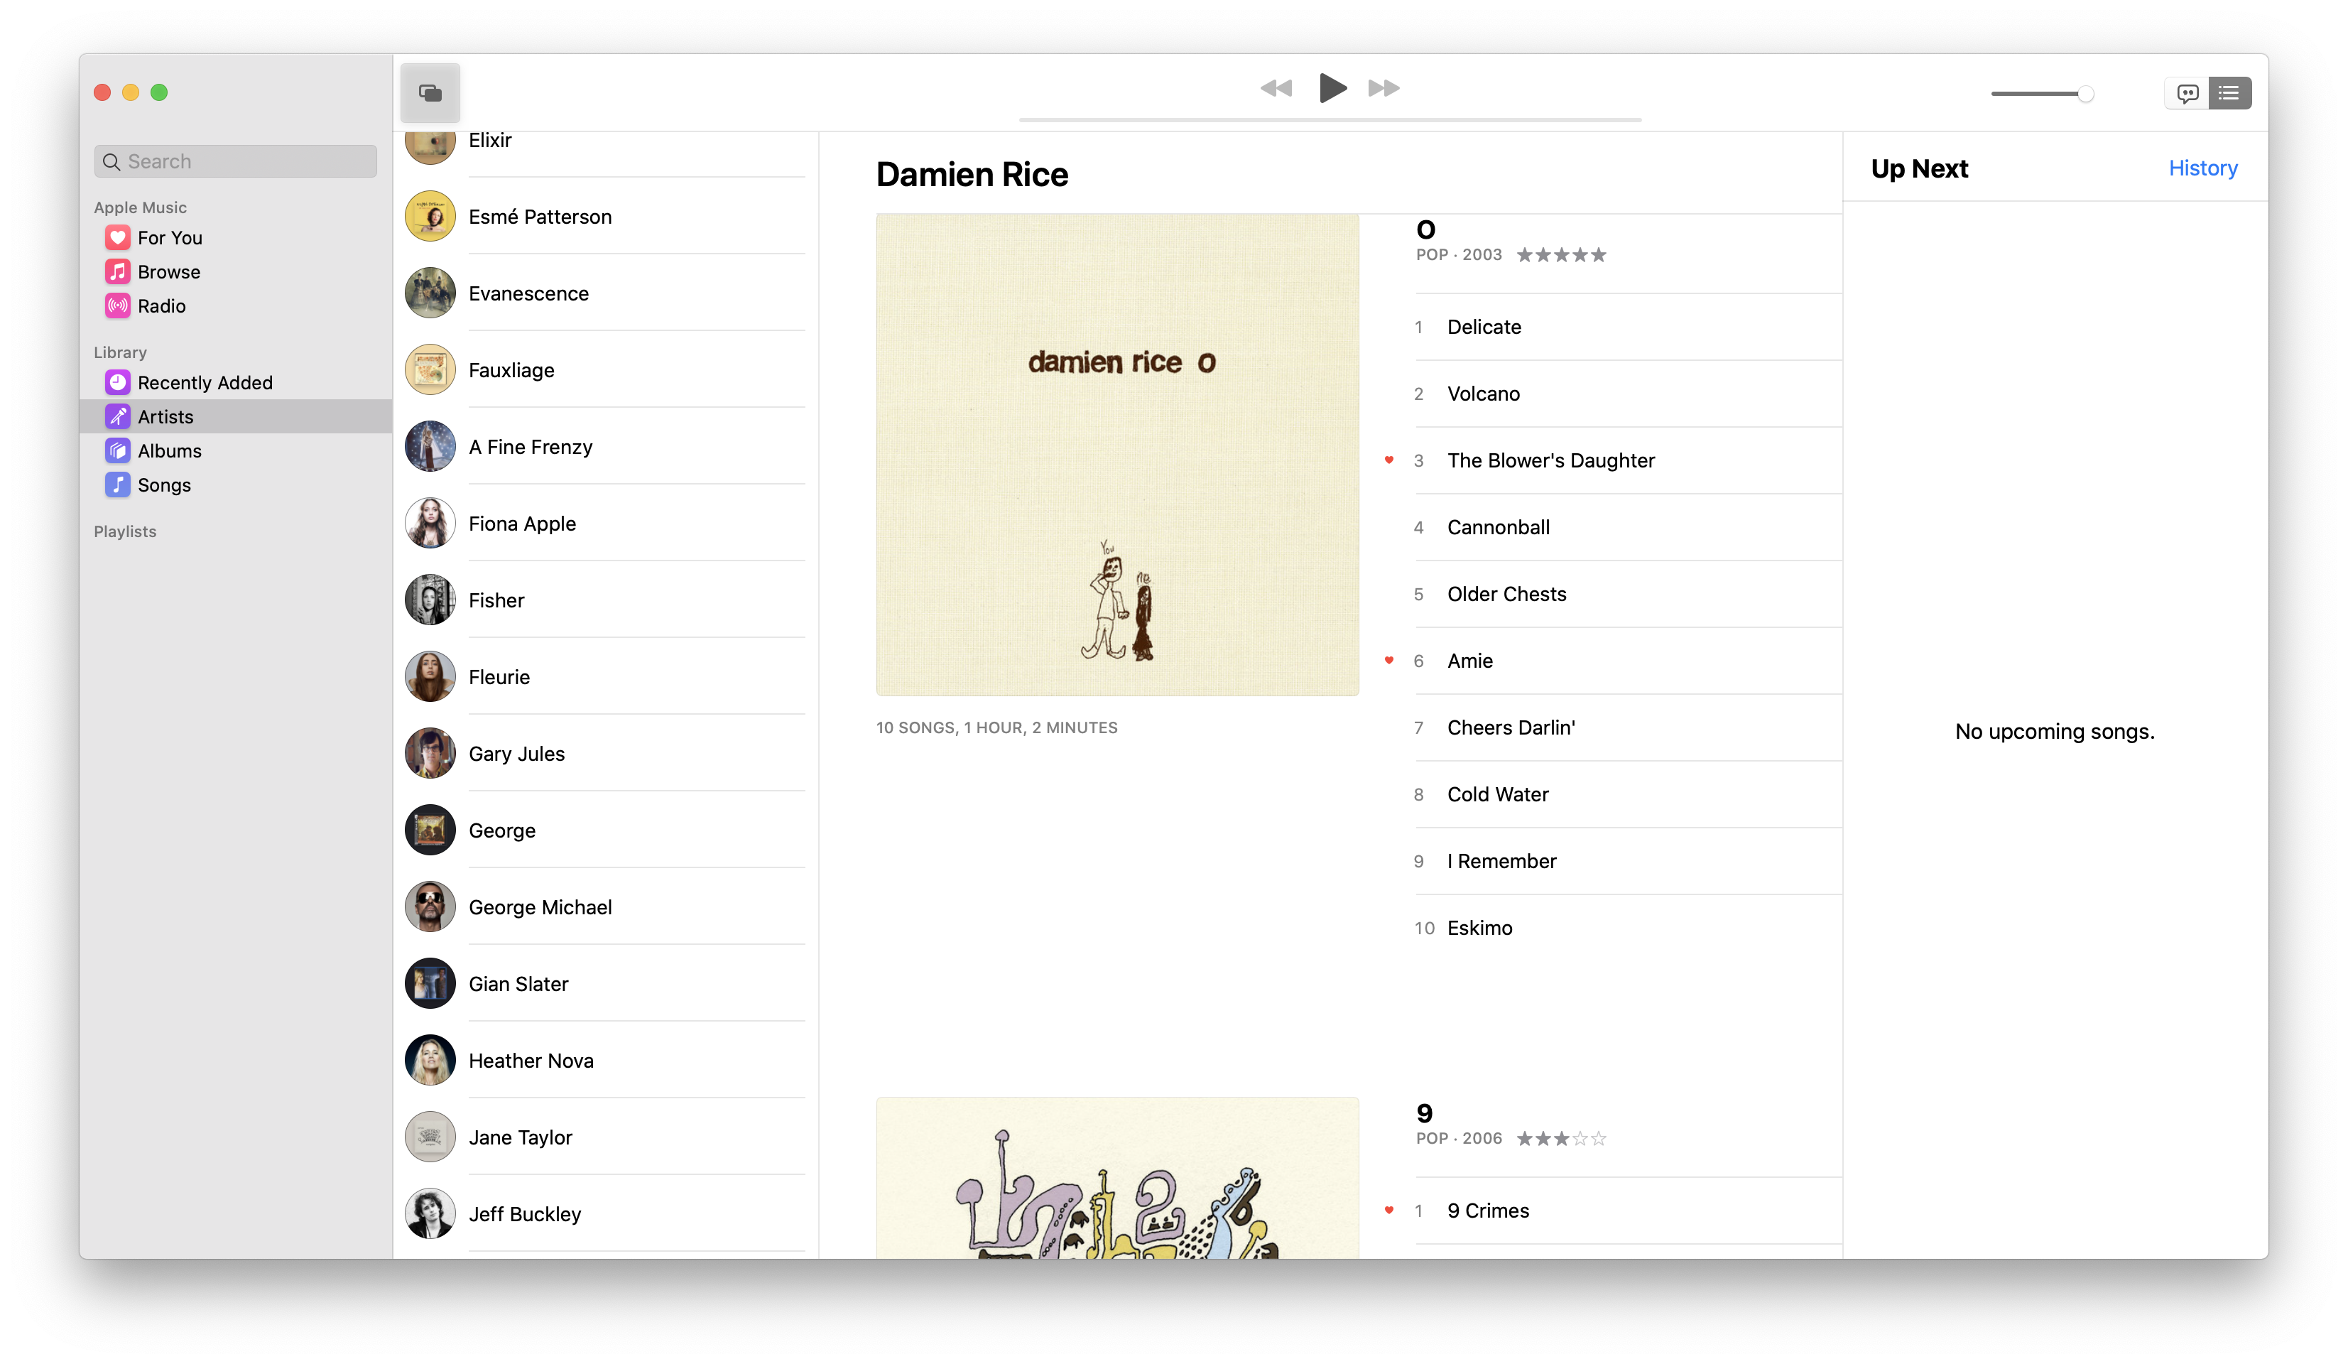Select track I Remember
The height and width of the screenshot is (1364, 2348).
[1628, 861]
